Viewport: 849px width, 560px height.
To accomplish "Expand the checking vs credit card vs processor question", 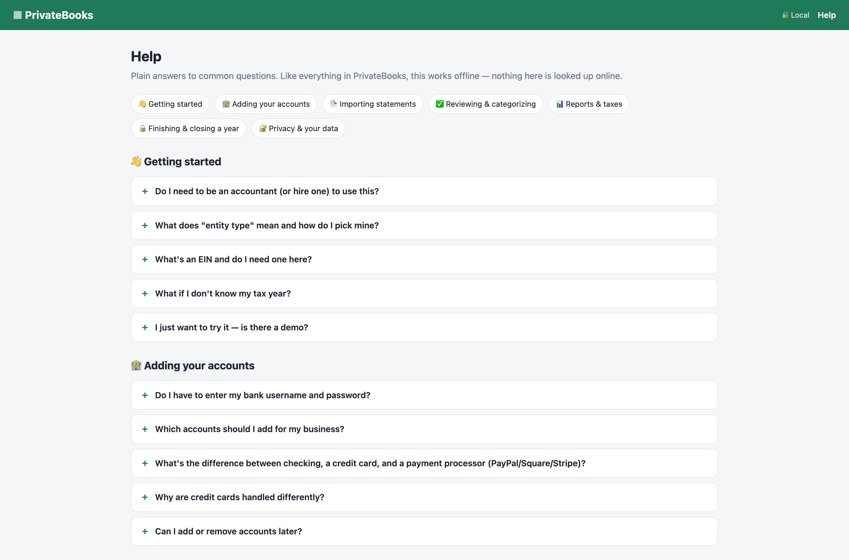I will 424,463.
